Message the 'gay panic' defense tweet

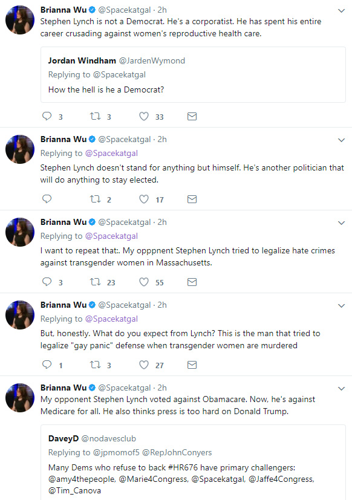pyautogui.click(x=192, y=365)
